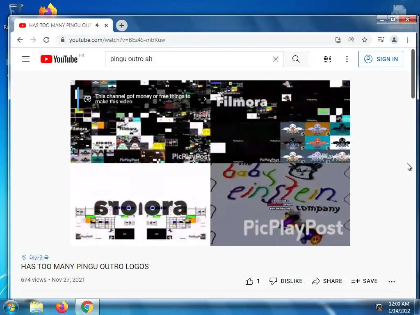420x315 pixels.
Task: Open 'This channel got money' disclosure text
Action: point(143,99)
